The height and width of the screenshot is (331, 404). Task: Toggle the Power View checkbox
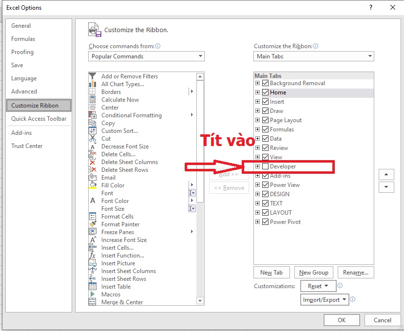pos(266,184)
